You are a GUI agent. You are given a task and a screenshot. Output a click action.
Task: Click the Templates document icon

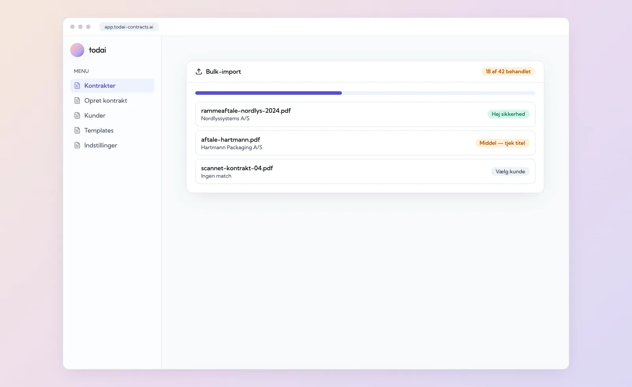tap(77, 130)
